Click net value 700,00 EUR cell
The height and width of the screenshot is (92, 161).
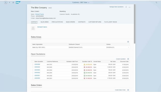coord(112,70)
